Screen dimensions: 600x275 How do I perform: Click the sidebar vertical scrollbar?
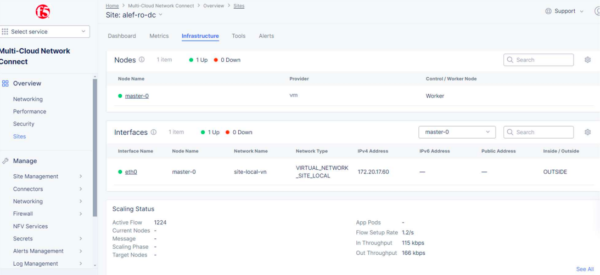click(95, 148)
